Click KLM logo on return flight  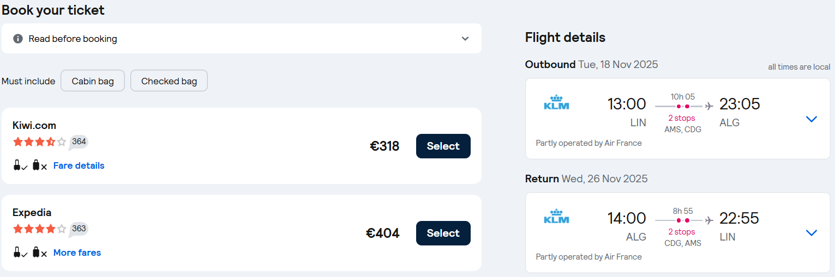[x=556, y=217]
